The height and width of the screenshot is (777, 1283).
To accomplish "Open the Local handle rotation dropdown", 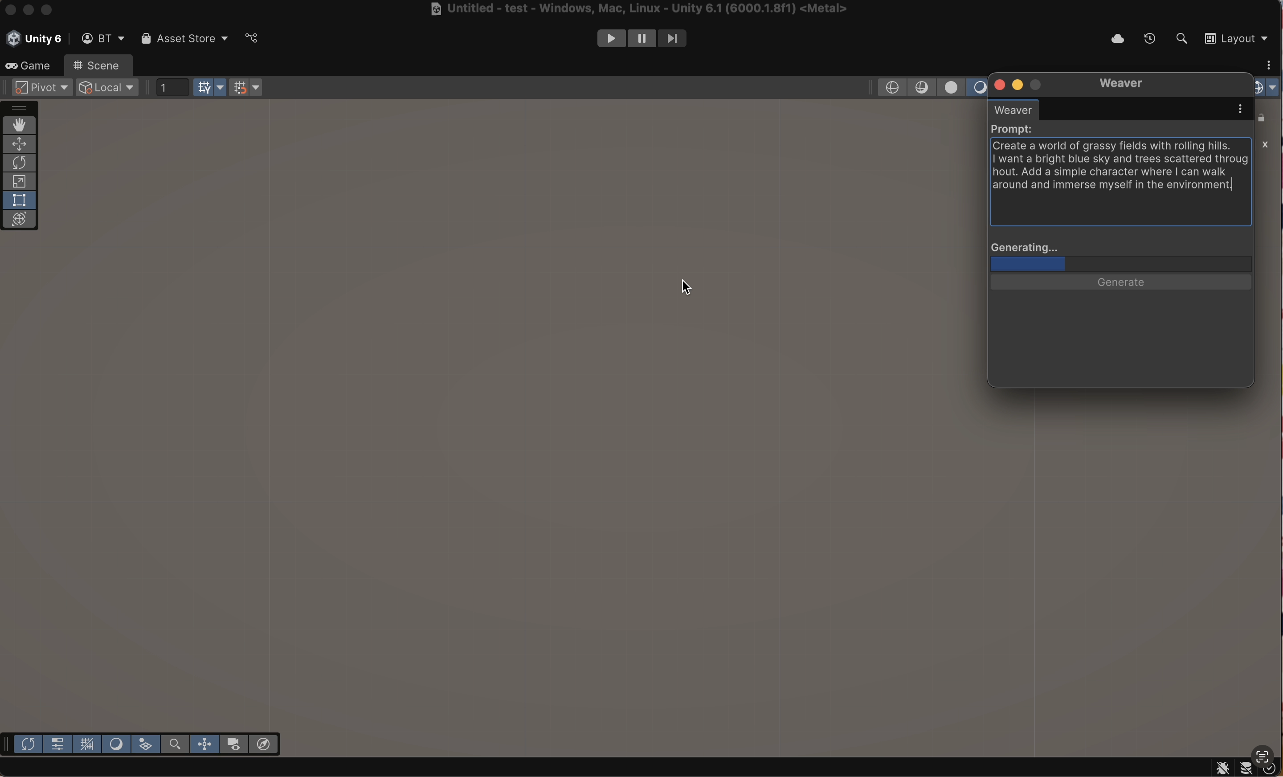I will click(x=107, y=87).
